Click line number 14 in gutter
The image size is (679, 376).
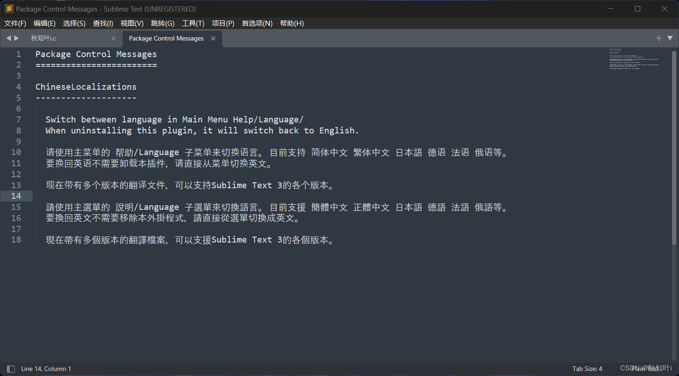pos(16,196)
